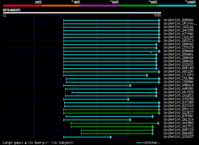
Task: Click the yellow query gap marker on B9N4A4 row
Action: 151,52
